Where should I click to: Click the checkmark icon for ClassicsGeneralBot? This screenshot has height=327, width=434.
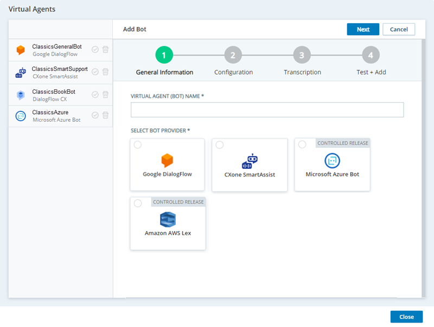coord(95,49)
